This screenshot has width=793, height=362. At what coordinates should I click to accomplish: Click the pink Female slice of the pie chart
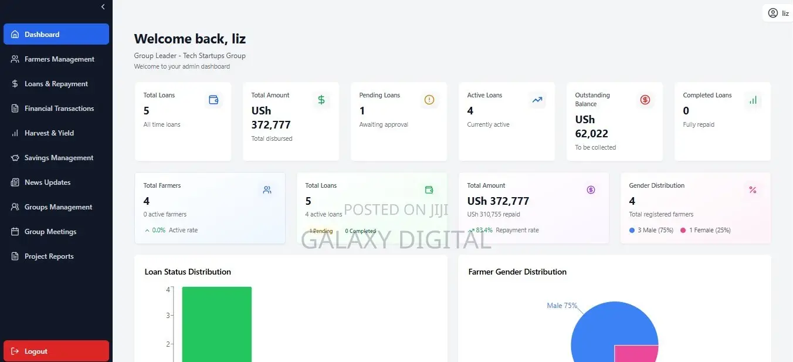(x=636, y=354)
